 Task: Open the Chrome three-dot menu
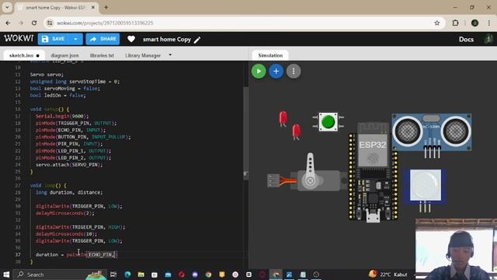tap(488, 23)
